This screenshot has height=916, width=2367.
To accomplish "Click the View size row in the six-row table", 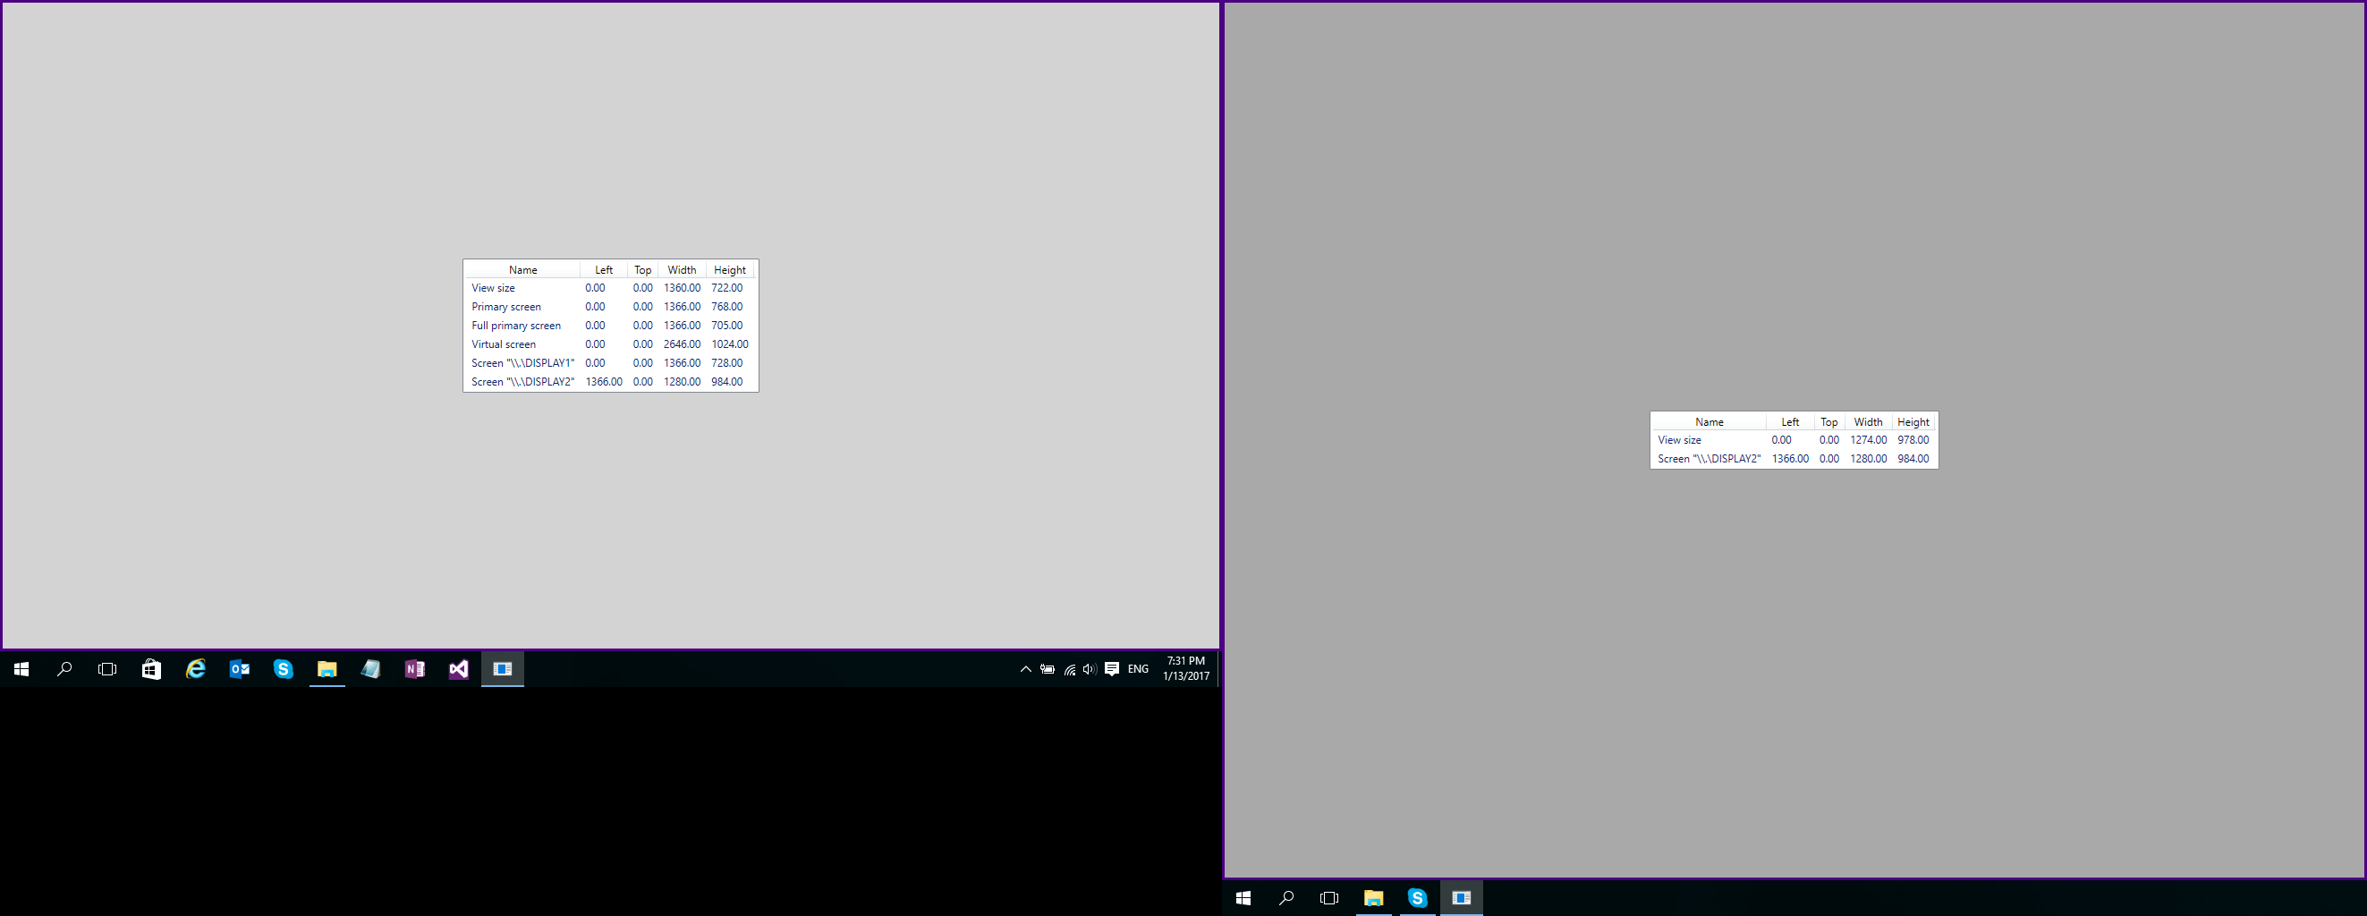I will [x=610, y=289].
